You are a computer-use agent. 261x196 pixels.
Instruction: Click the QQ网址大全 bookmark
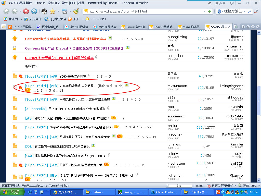pyautogui.click(x=55, y=19)
